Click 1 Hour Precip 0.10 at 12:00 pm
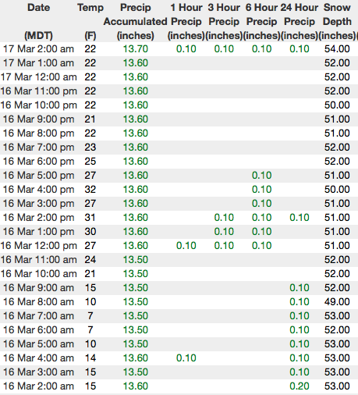Image resolution: width=358 pixels, height=395 pixels. click(186, 246)
